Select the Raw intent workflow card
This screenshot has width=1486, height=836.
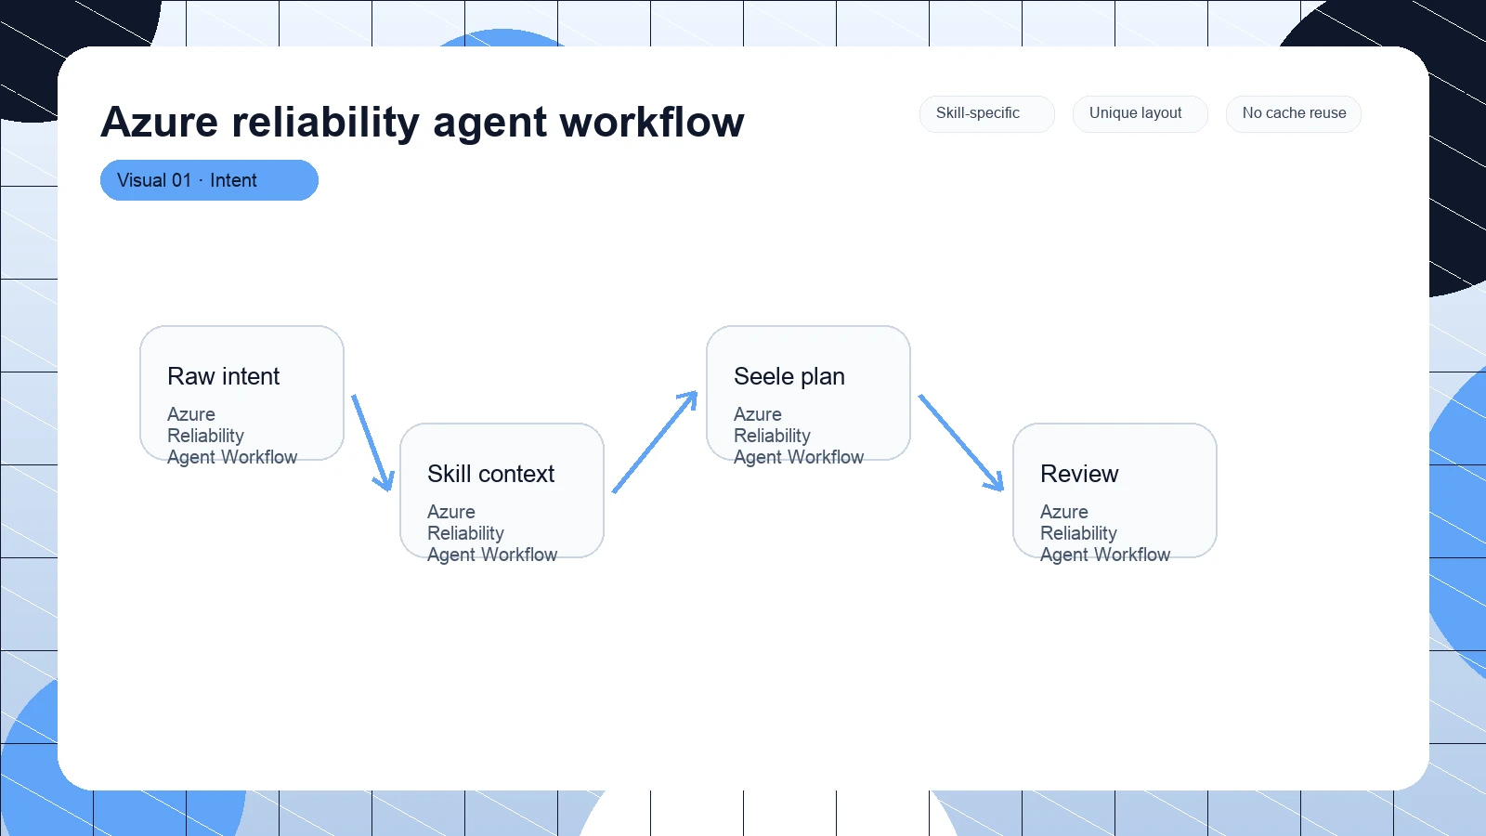click(x=241, y=393)
